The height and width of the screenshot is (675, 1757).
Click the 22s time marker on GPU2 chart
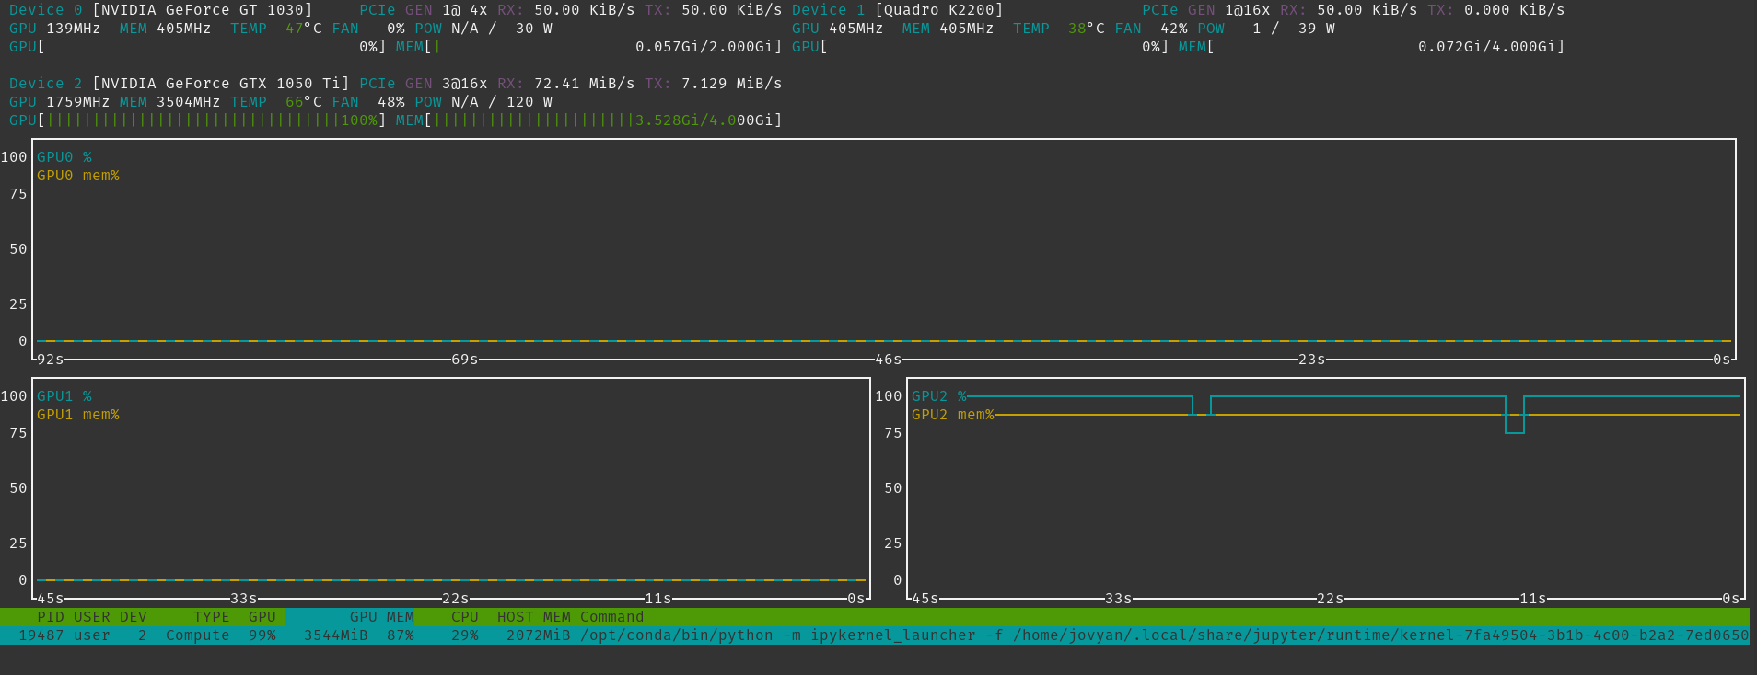1331,599
